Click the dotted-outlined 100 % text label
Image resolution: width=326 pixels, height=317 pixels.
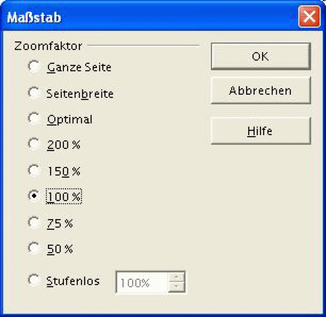63,197
